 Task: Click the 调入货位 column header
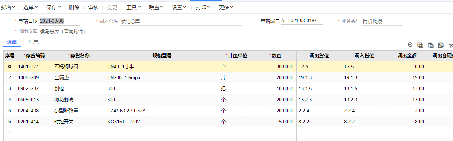365,56
